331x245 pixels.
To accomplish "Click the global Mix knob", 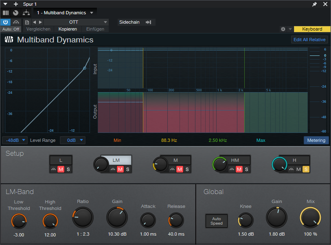I will (x=310, y=217).
